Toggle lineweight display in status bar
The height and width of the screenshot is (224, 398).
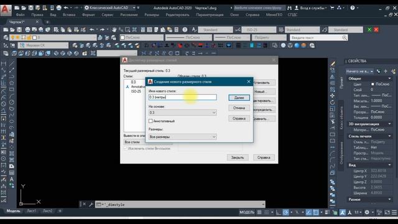327,212
